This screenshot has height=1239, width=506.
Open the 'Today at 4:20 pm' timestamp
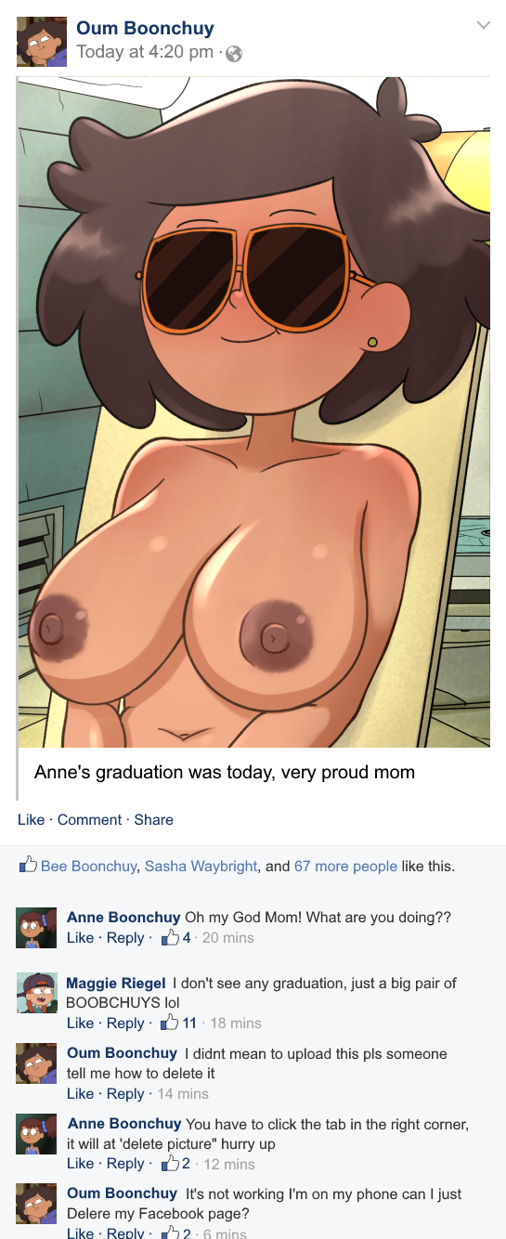(145, 52)
